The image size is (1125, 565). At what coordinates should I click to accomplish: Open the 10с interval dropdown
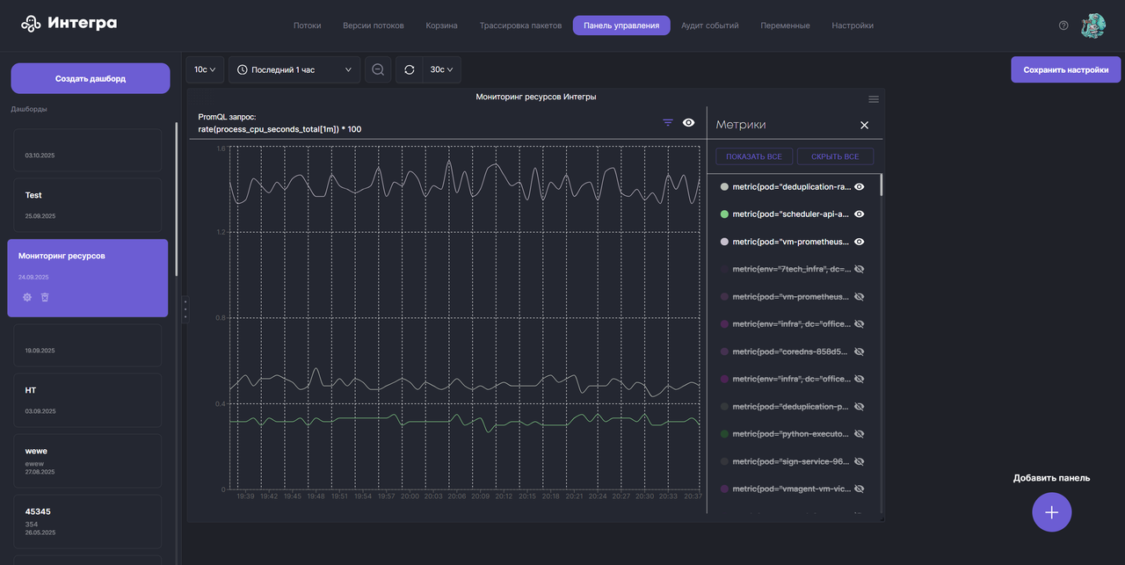tap(205, 69)
